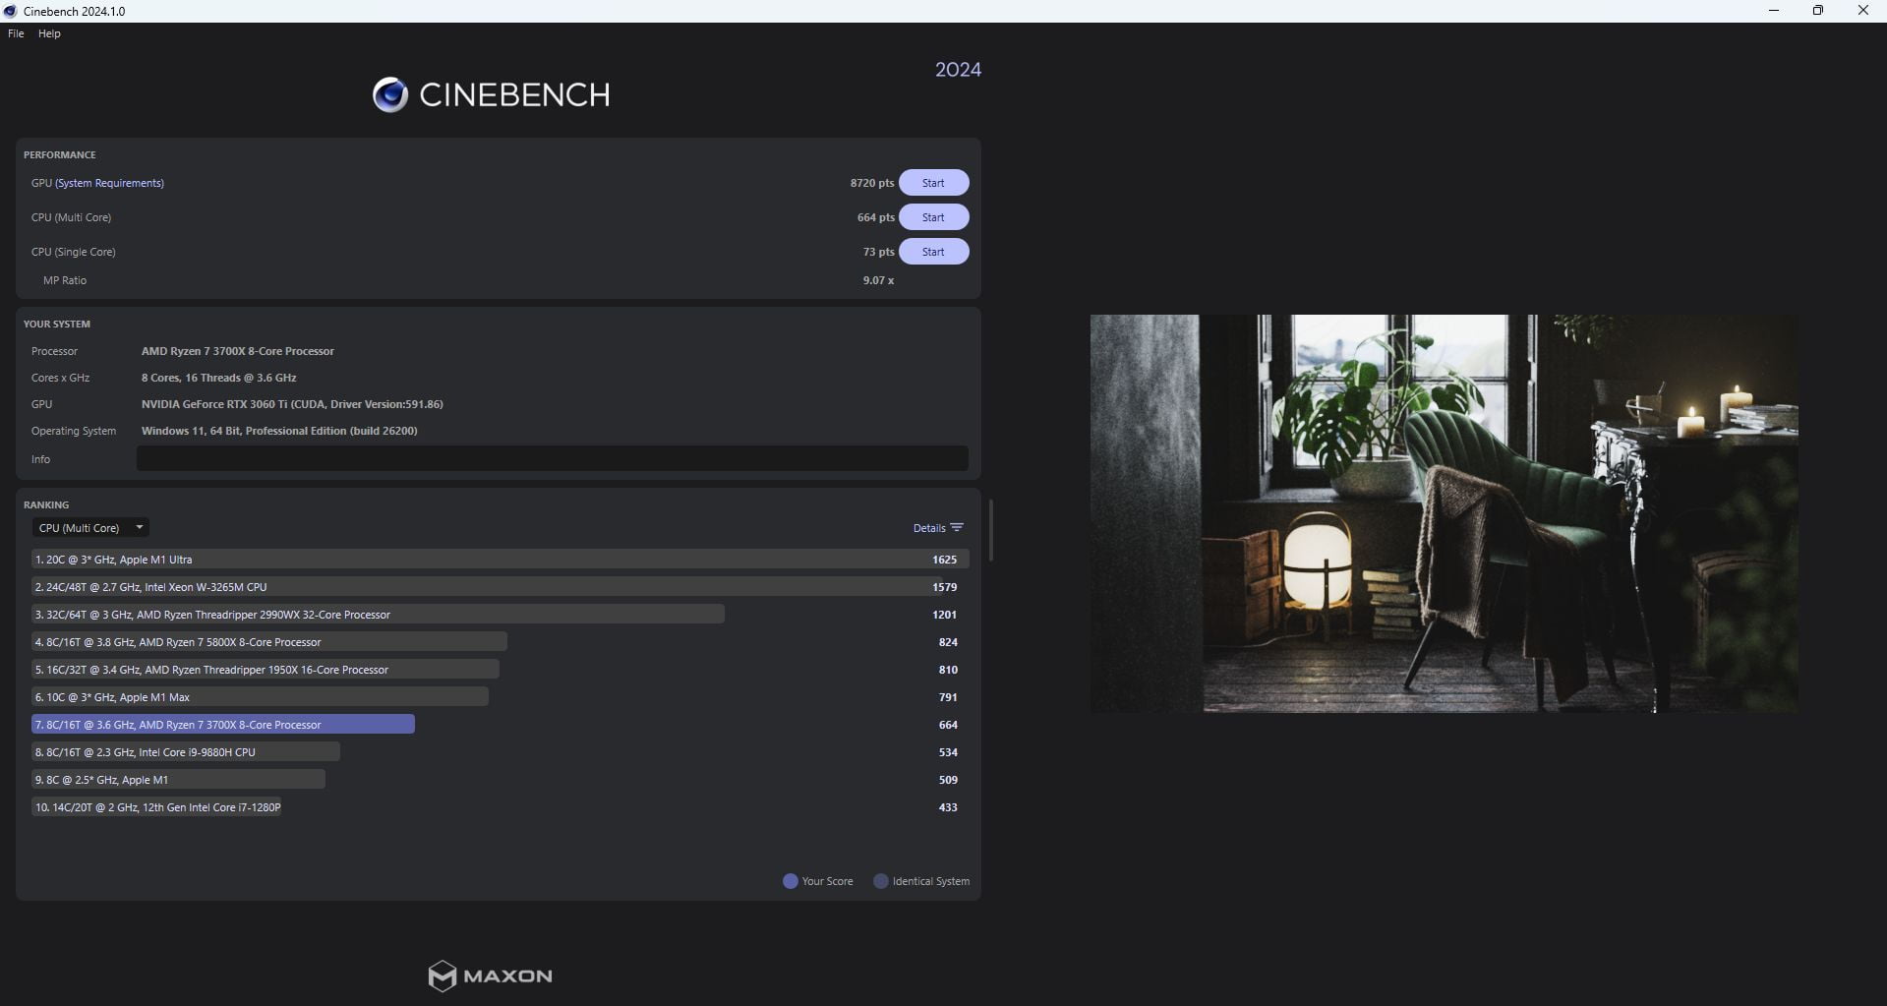Click the 810 score of the Threadripper 1950X
This screenshot has width=1887, height=1006.
click(948, 670)
